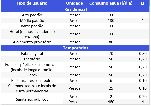Click the 'Alojamento provisório' cell
The height and width of the screenshot is (106, 151).
(x=32, y=42)
